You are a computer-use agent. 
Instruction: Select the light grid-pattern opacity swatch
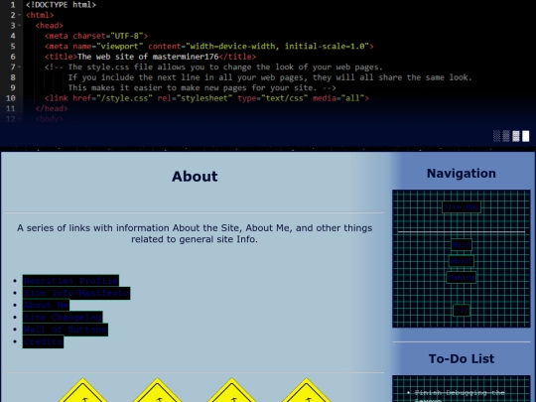(516, 136)
